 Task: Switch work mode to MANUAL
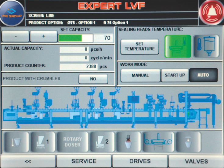(x=140, y=75)
